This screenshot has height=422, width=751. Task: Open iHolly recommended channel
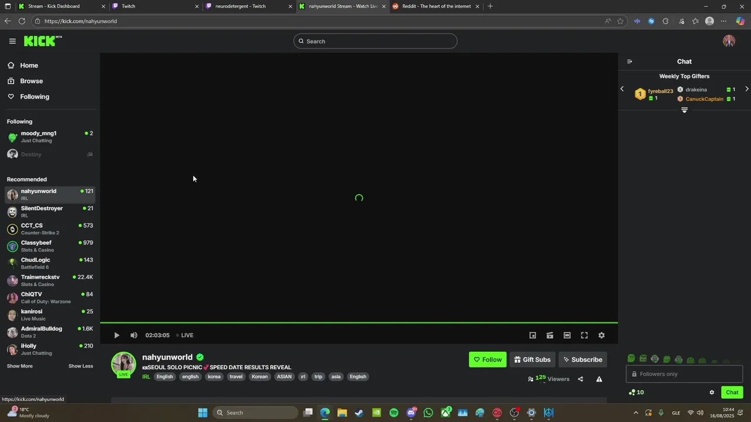point(50,349)
